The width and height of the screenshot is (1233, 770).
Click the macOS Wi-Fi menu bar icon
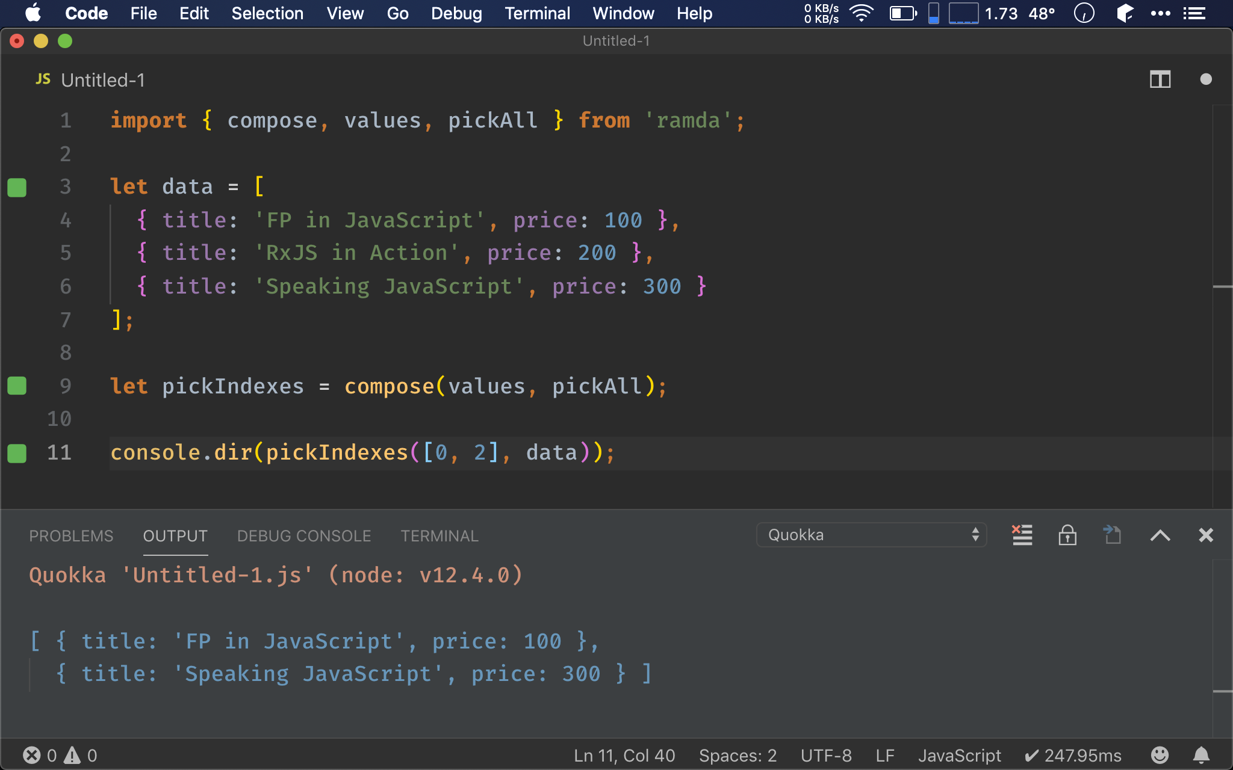coord(859,13)
